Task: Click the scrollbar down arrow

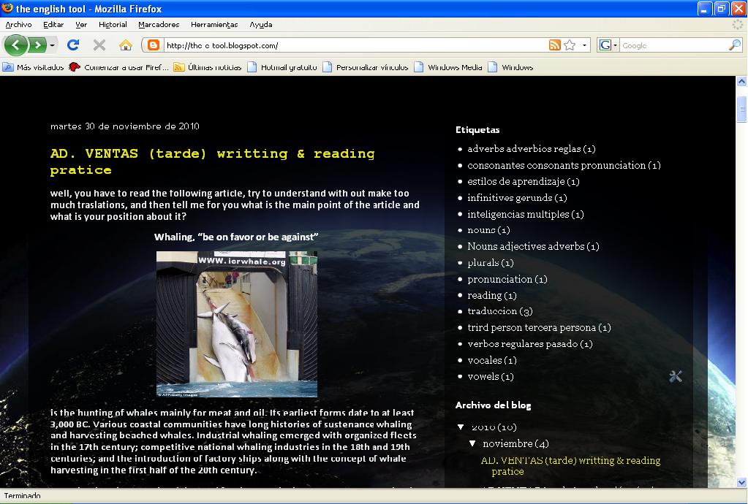Action: tap(741, 482)
